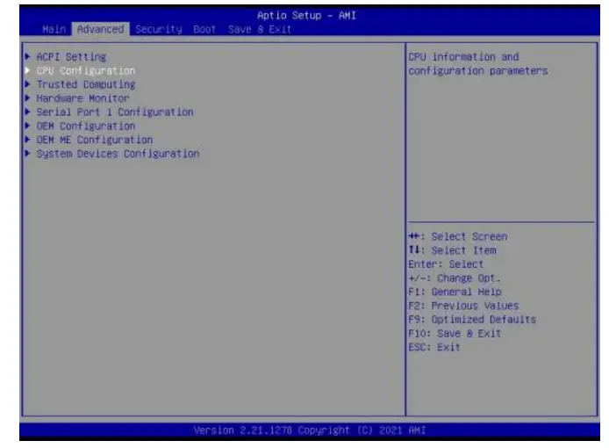This screenshot has width=609, height=448.
Task: Open Serial Port 1 Configuration
Action: pyautogui.click(x=115, y=112)
